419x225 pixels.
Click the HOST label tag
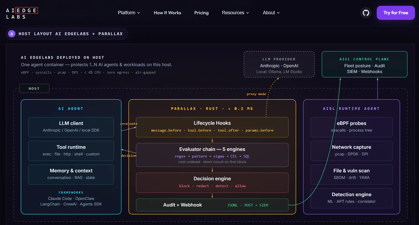pos(34,88)
